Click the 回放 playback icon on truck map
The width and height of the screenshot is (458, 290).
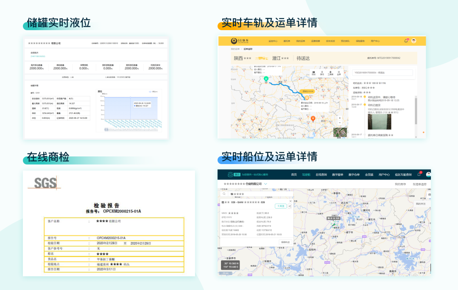313,74
